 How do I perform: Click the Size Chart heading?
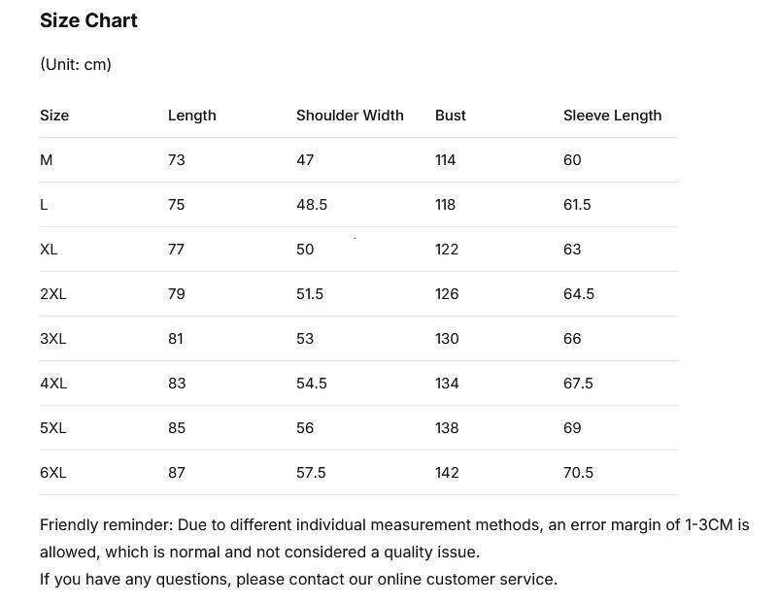coord(88,20)
